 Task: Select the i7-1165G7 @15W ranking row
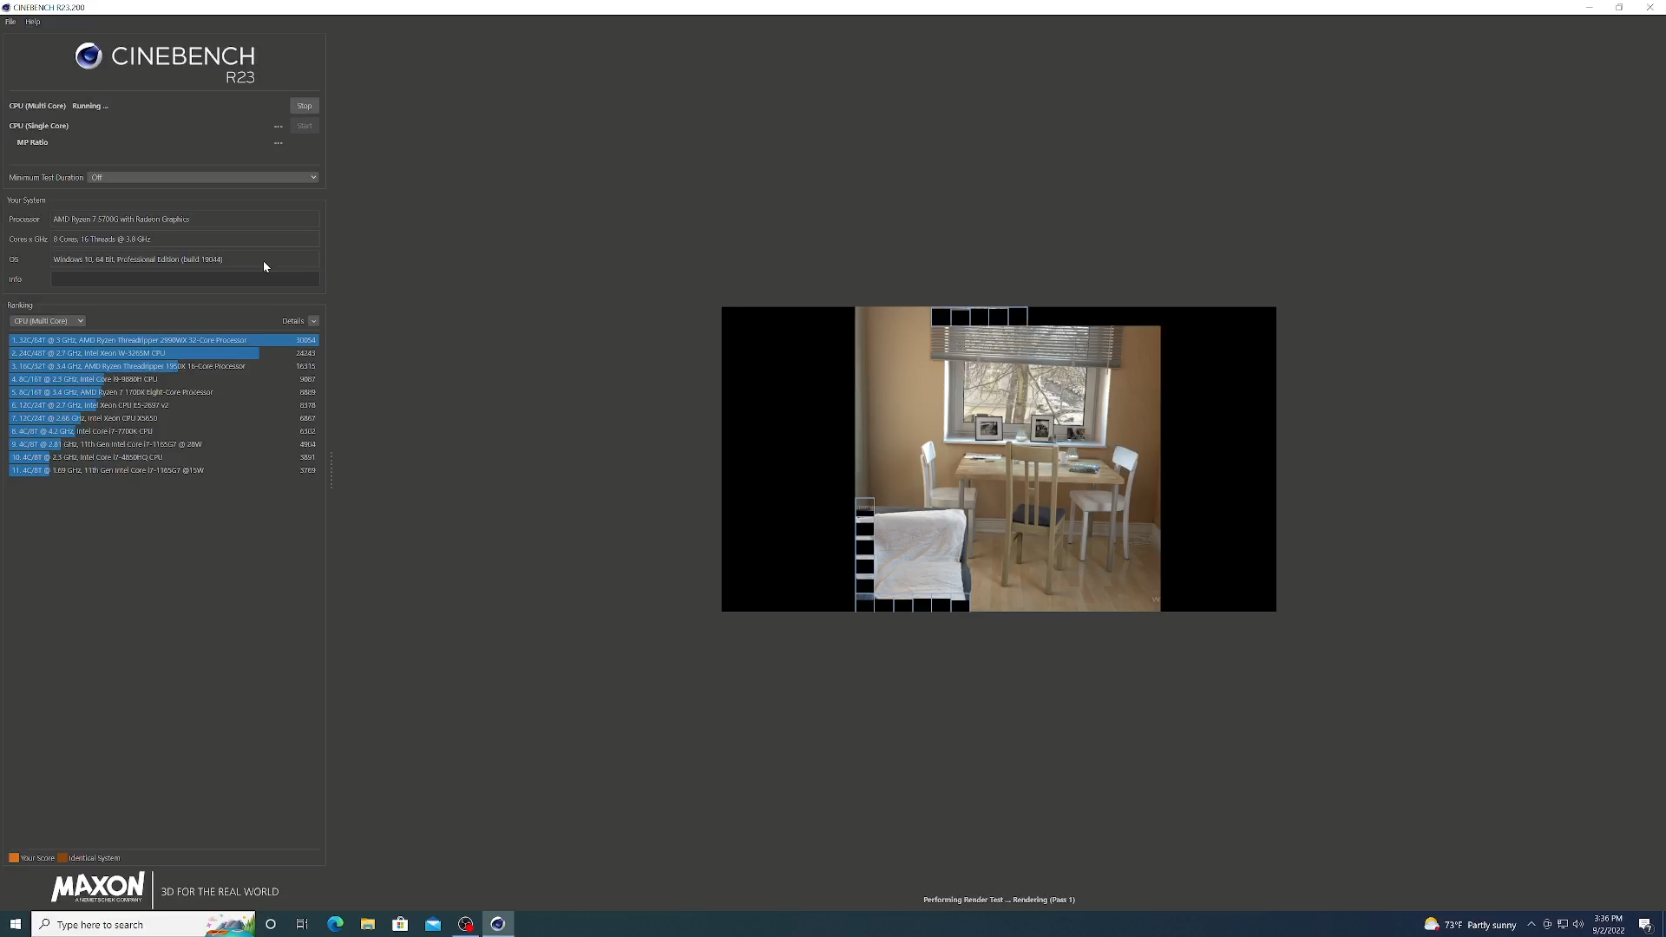164,470
